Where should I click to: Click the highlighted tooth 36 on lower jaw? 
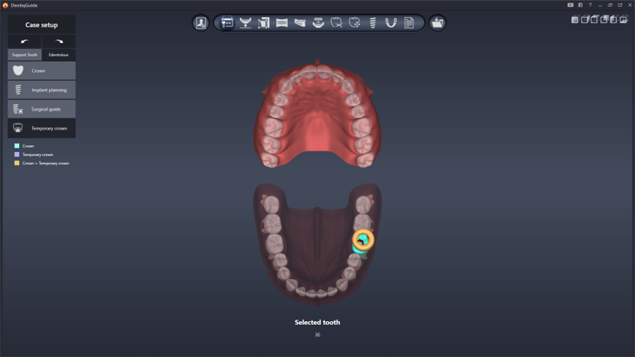363,241
